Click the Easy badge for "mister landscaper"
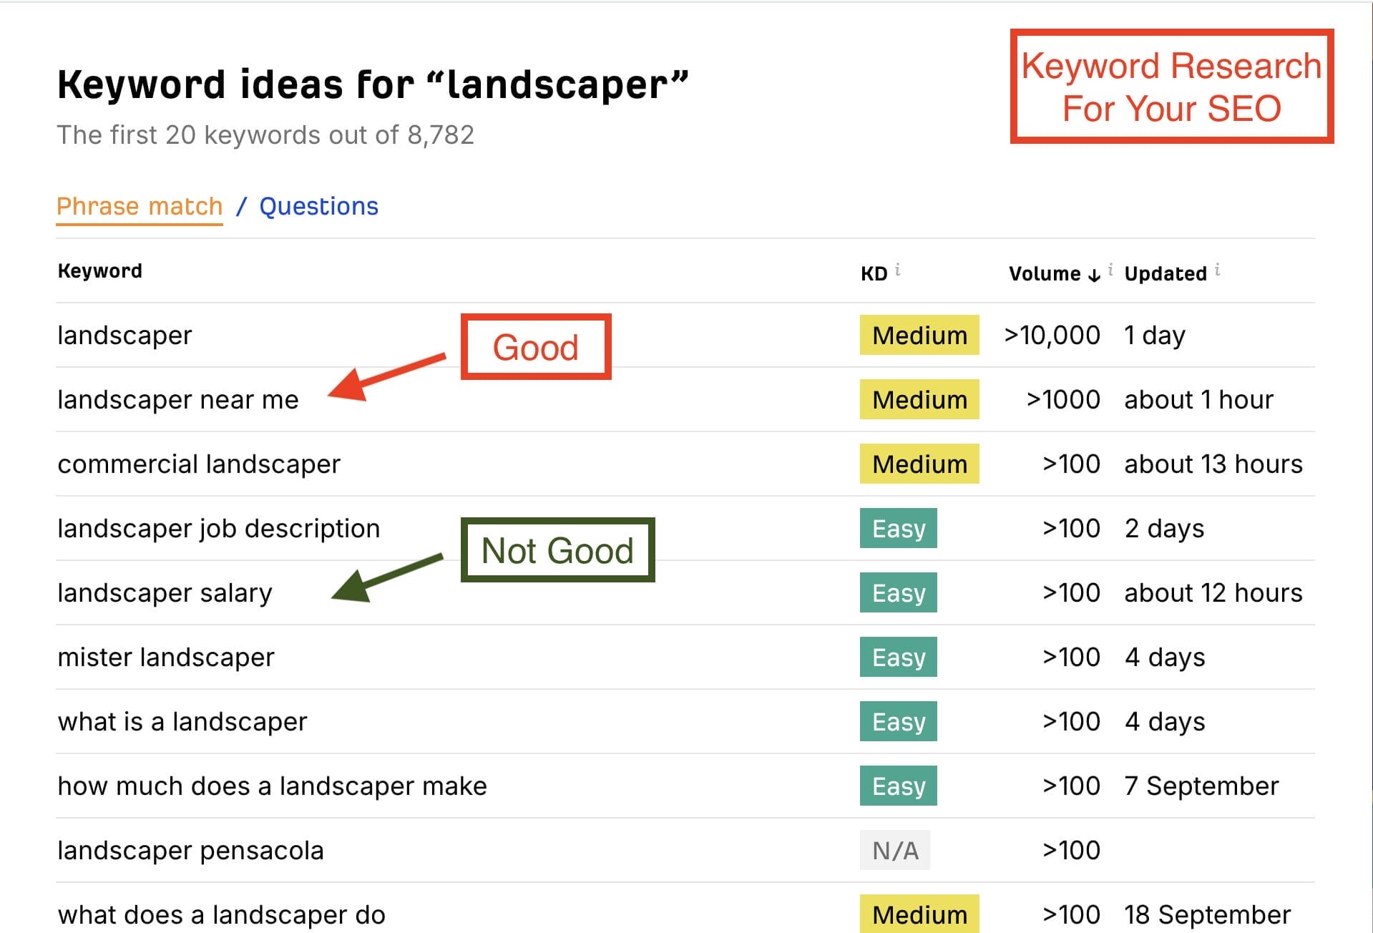This screenshot has width=1373, height=933. [x=899, y=657]
